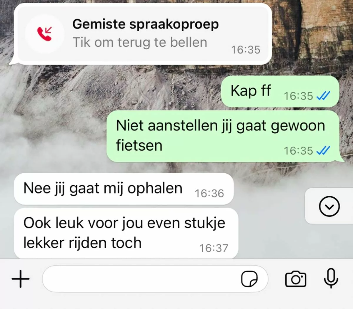Jump to latest messages with down chevron
Screen dimensions: 353x309
coord(329,206)
